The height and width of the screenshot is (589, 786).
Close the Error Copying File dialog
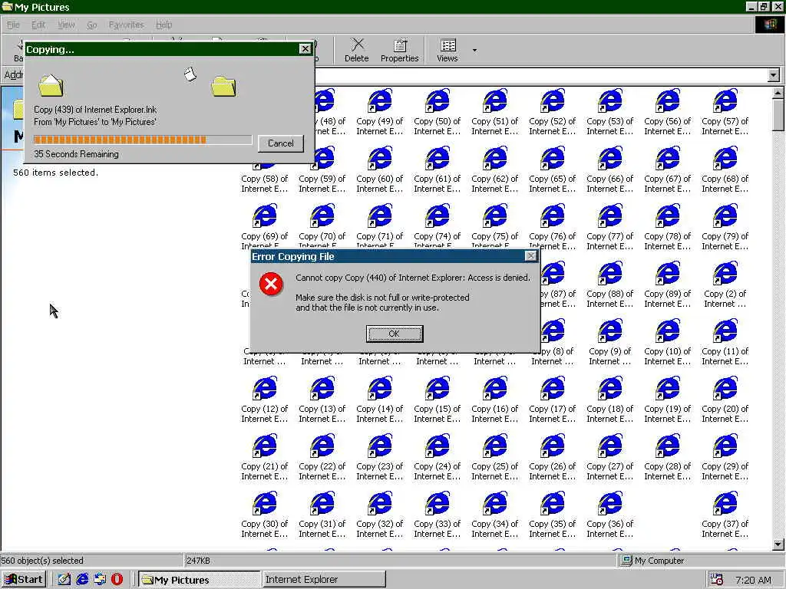coord(530,256)
